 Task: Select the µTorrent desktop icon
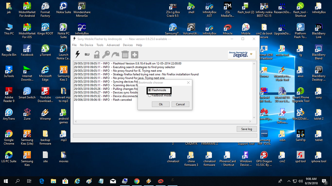click(x=45, y=50)
